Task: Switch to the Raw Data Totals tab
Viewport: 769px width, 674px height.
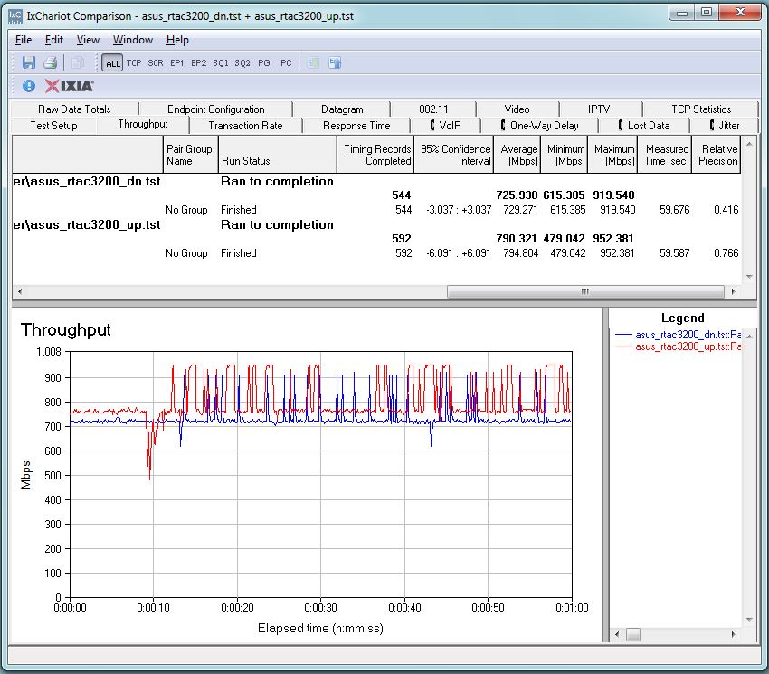Action: point(74,109)
